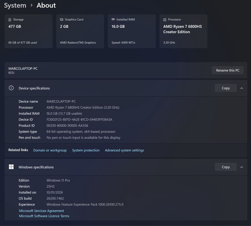
Task: Click the Processor chip icon
Action: (x=165, y=20)
